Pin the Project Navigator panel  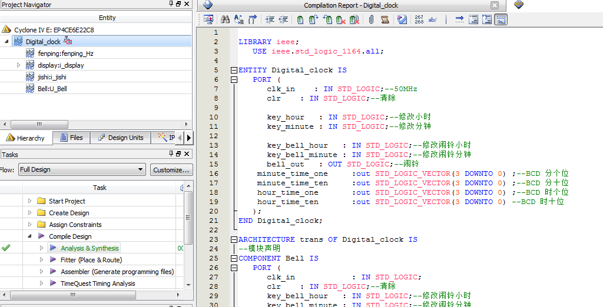pos(171,4)
